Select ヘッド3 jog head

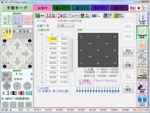(27, 33)
